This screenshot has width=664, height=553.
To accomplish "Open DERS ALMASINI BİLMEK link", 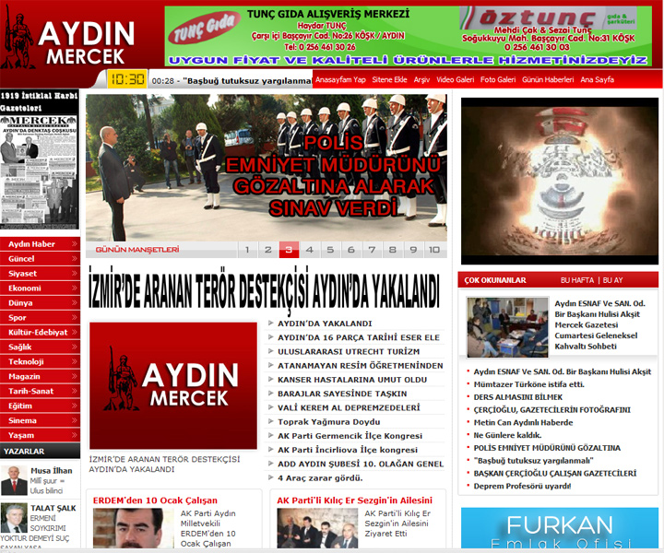I will (x=518, y=397).
